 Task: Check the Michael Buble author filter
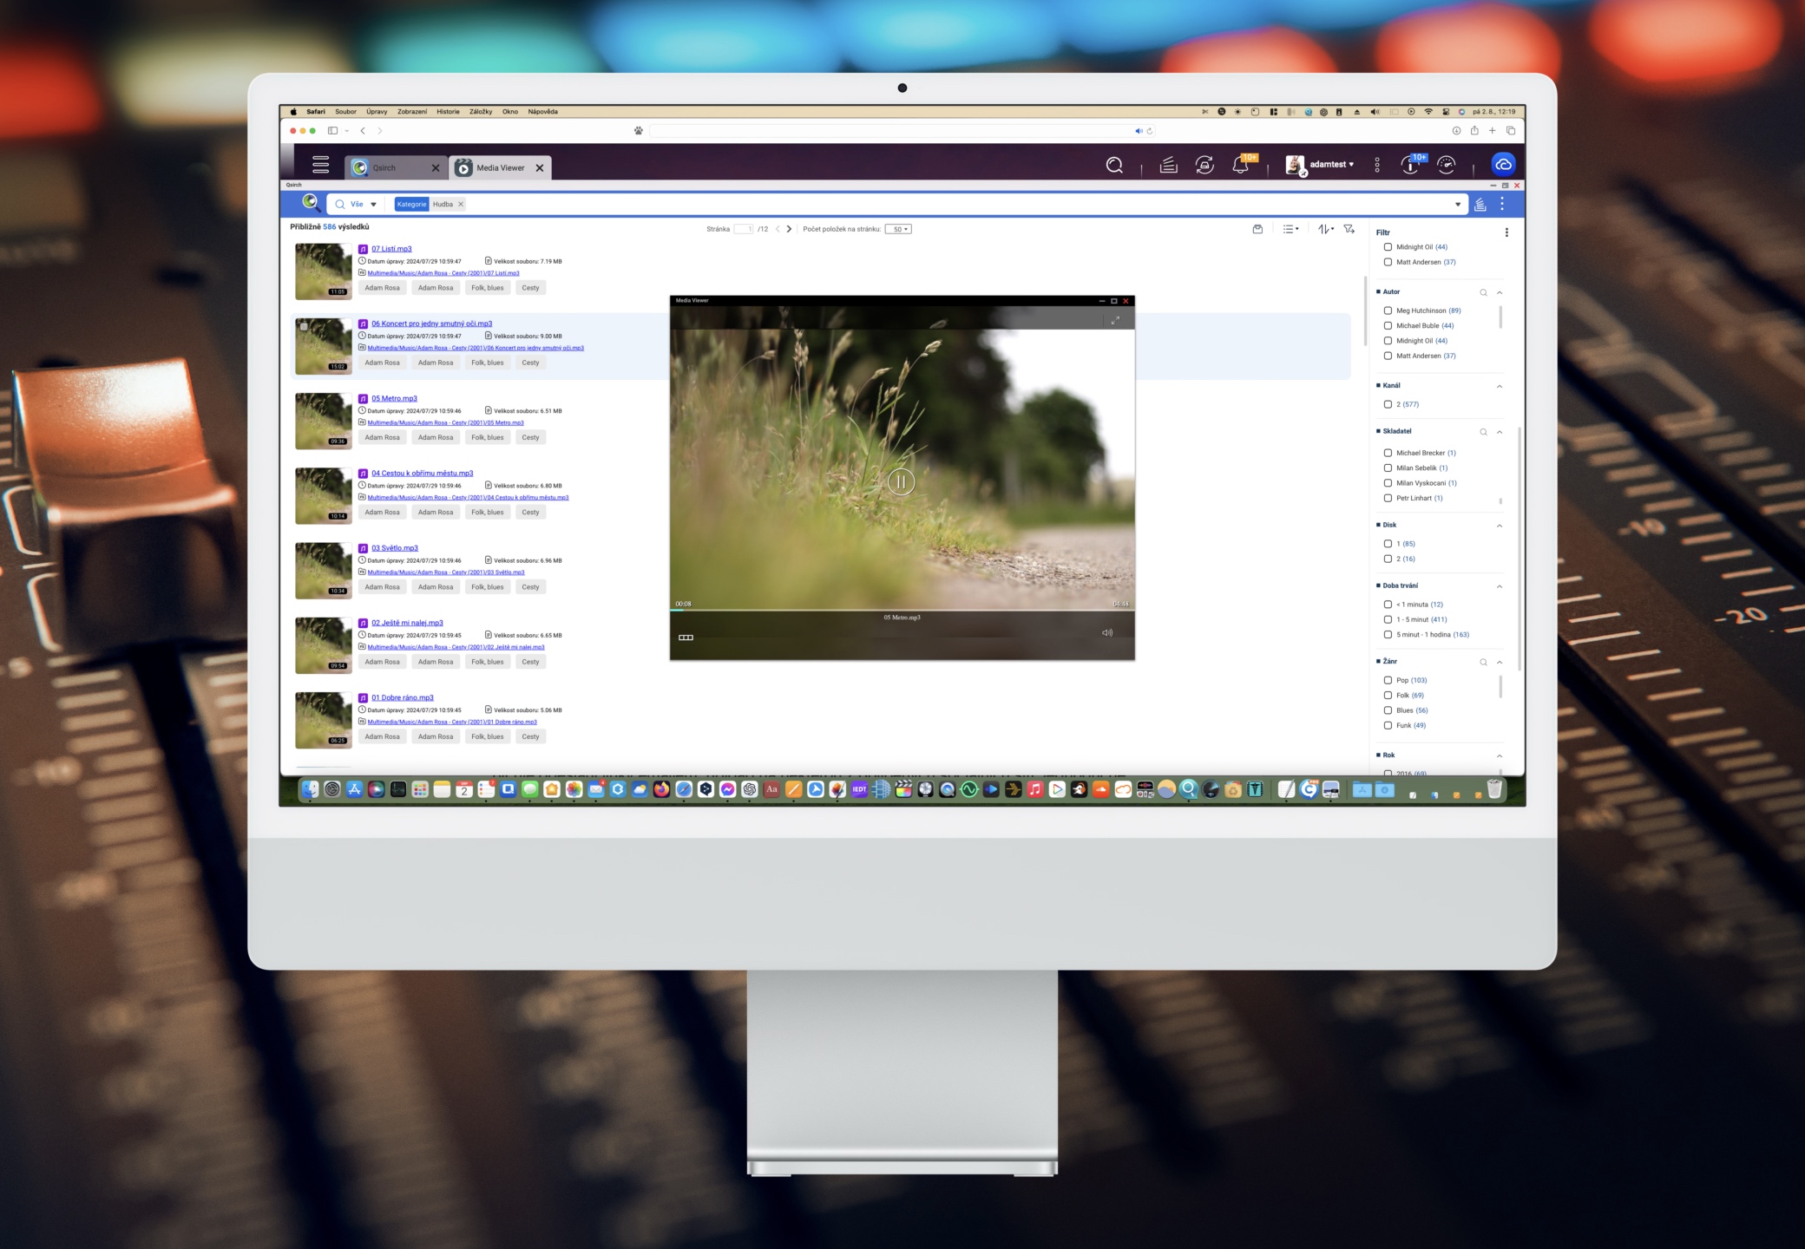1388,326
